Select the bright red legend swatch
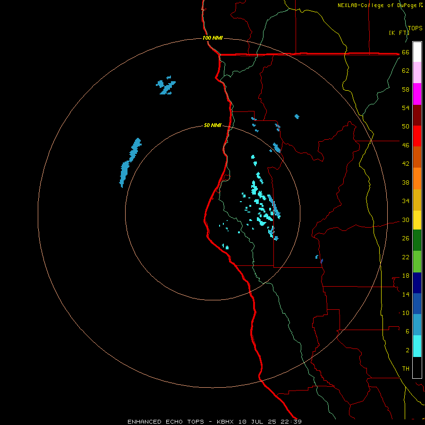The width and height of the screenshot is (425, 425). [417, 136]
